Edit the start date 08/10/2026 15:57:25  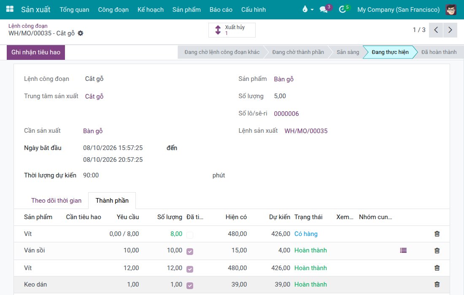pos(113,148)
